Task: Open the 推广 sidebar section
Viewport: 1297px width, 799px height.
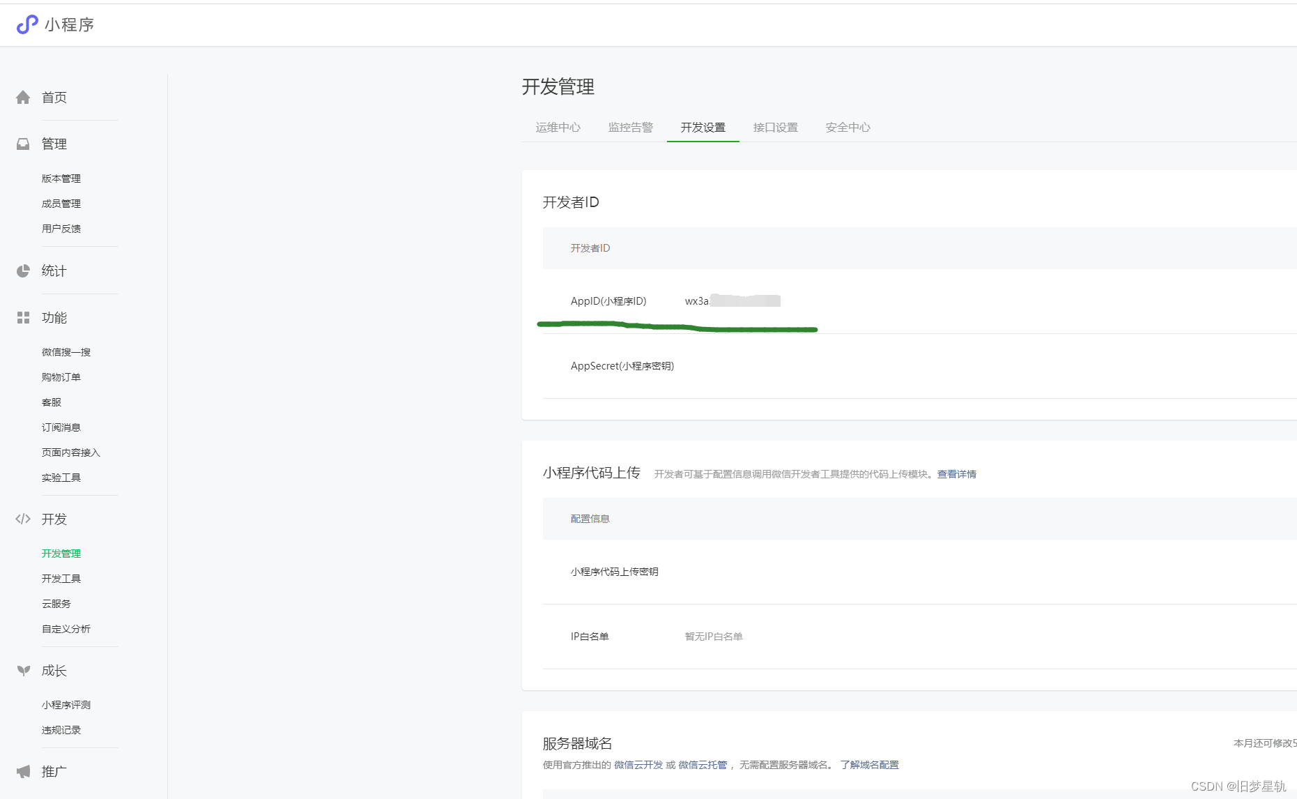Action: (54, 771)
